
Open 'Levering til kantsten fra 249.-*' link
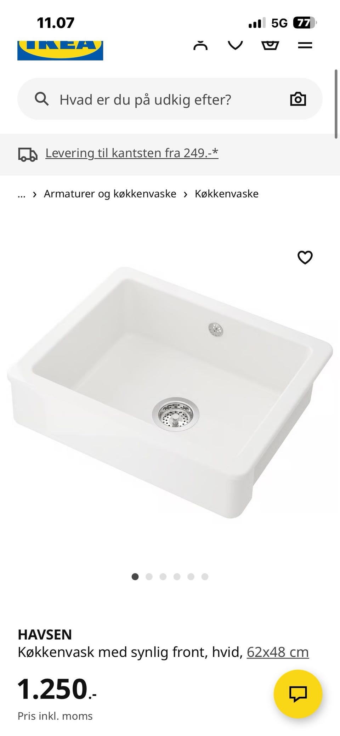click(x=132, y=153)
